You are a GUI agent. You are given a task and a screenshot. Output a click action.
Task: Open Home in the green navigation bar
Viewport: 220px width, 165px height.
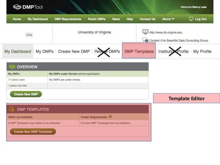click(17, 19)
